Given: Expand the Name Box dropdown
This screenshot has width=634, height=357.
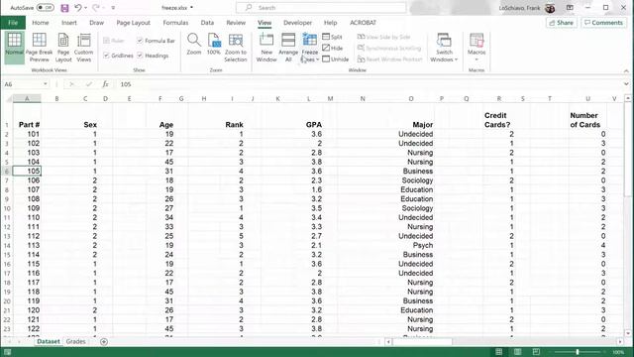Looking at the screenshot, I should tap(46, 84).
